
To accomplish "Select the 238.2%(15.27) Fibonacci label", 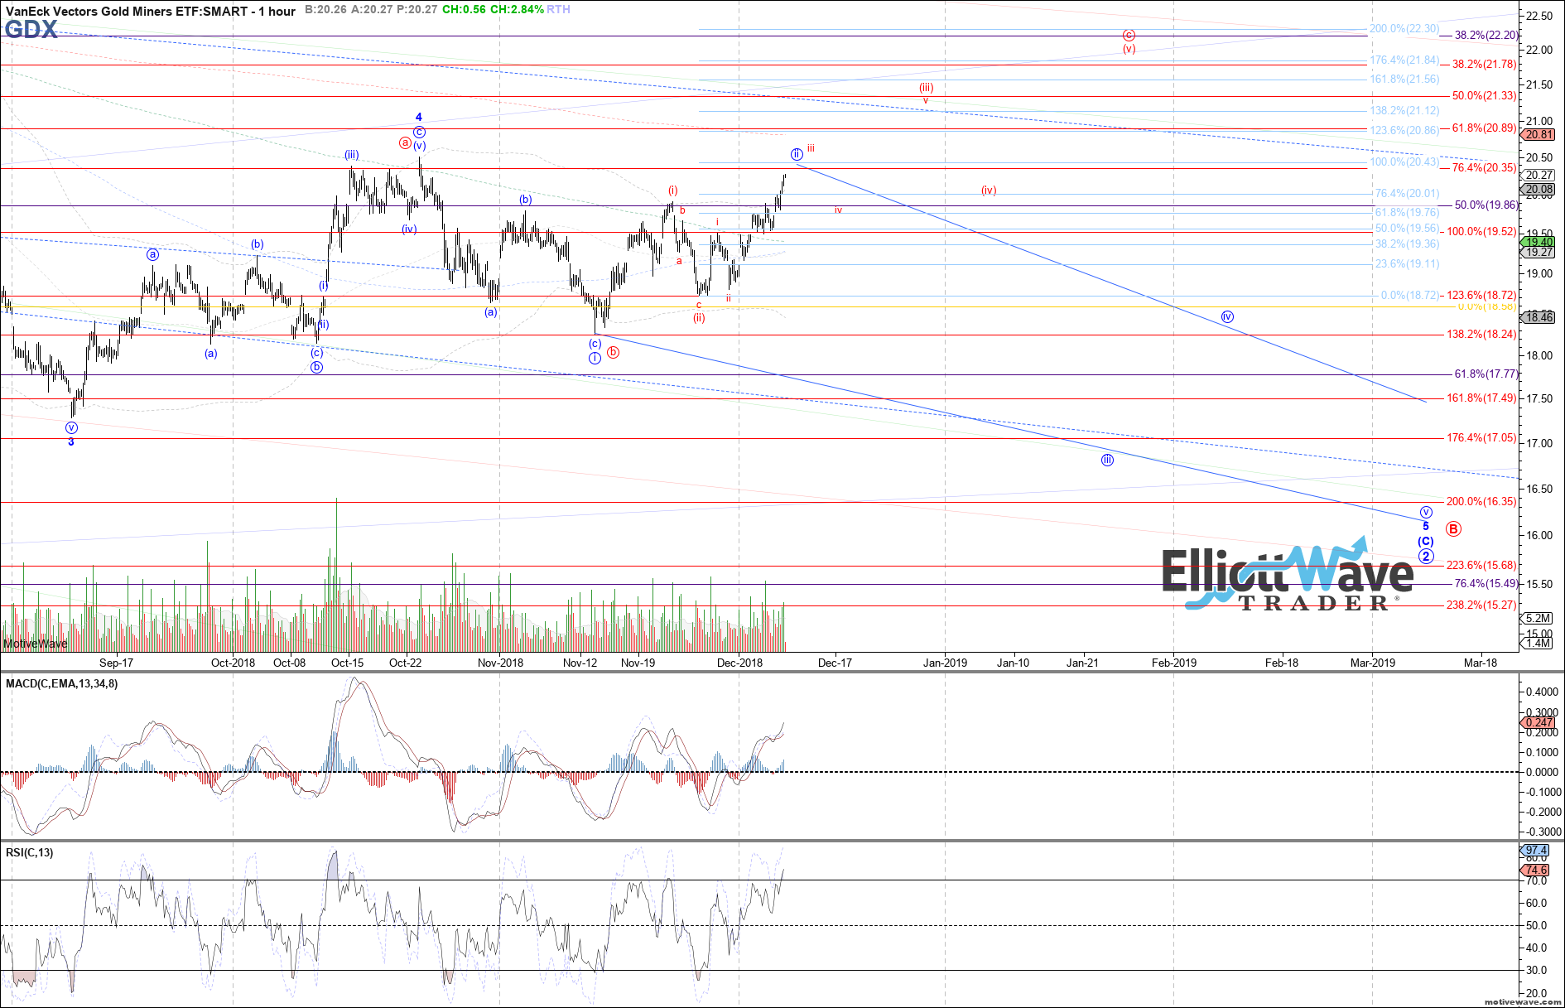I will point(1481,605).
